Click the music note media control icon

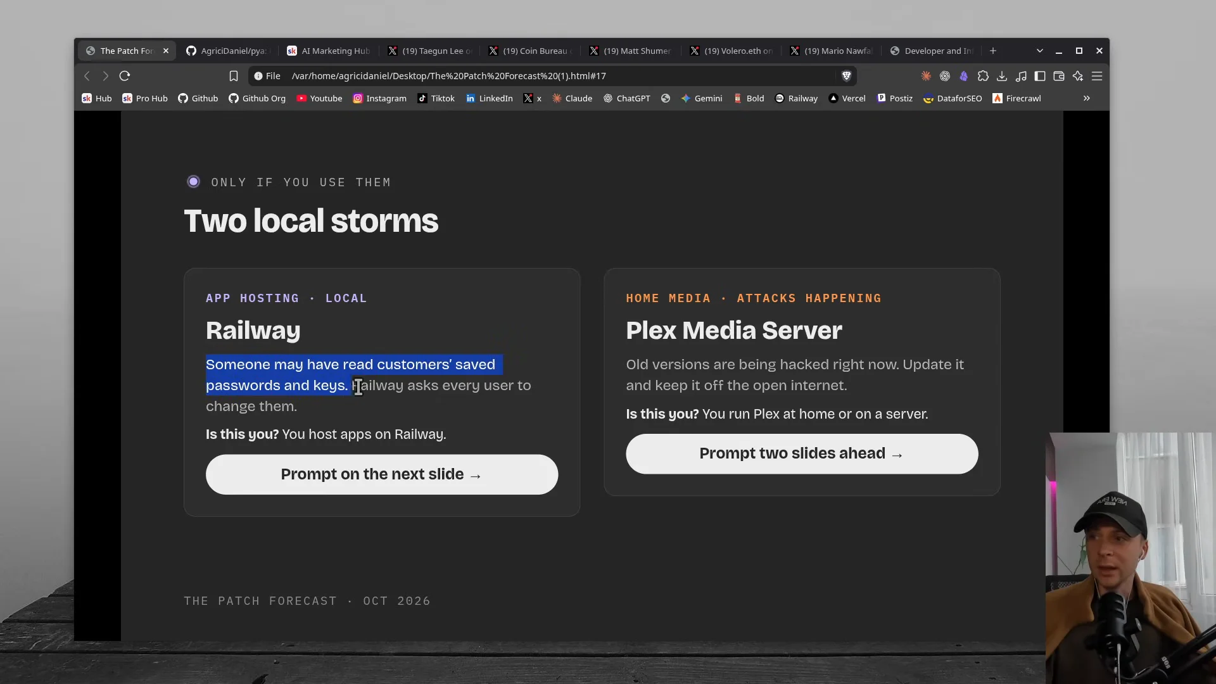pyautogui.click(x=1021, y=76)
